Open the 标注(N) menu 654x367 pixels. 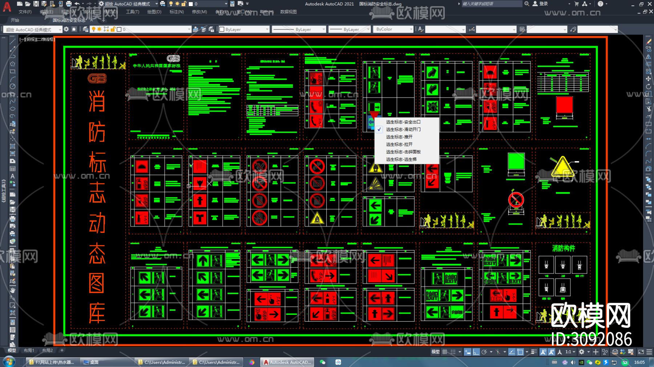point(177,12)
